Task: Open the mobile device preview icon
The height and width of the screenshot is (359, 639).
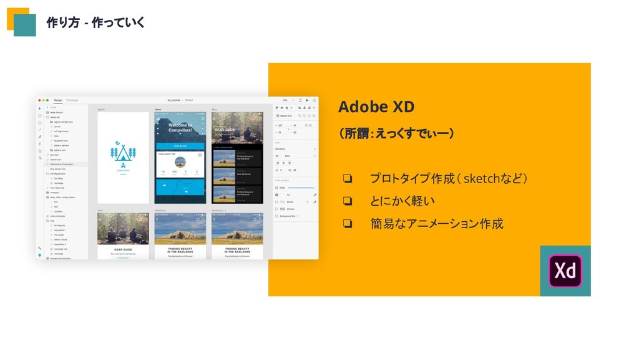Action: pos(300,100)
